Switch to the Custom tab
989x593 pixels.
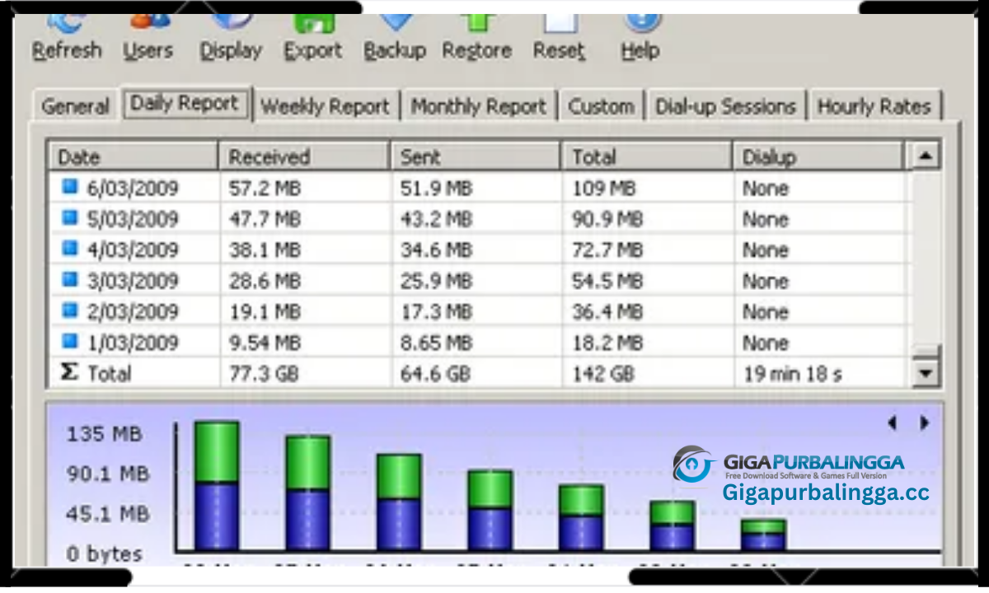[602, 106]
